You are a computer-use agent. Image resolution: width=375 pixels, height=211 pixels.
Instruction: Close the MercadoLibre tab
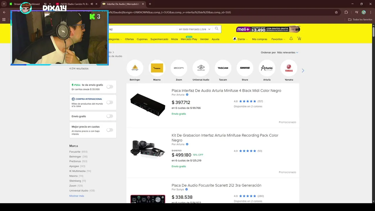click(x=143, y=4)
